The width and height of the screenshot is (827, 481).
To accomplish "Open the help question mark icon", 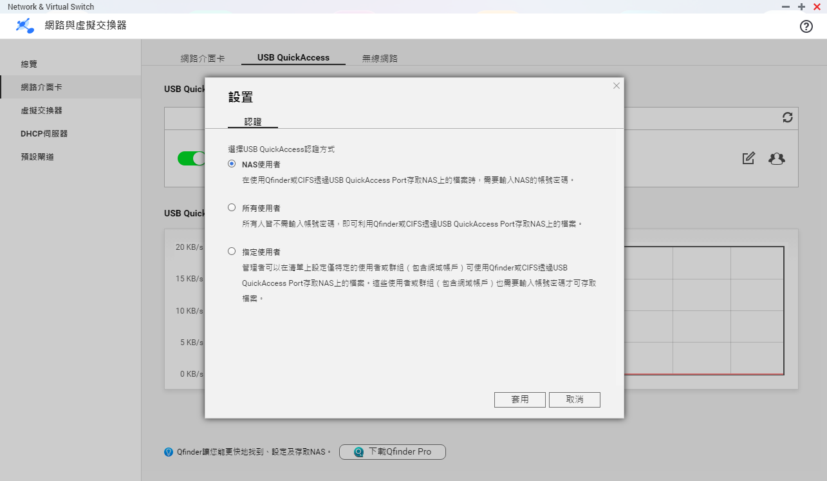I will coord(806,26).
